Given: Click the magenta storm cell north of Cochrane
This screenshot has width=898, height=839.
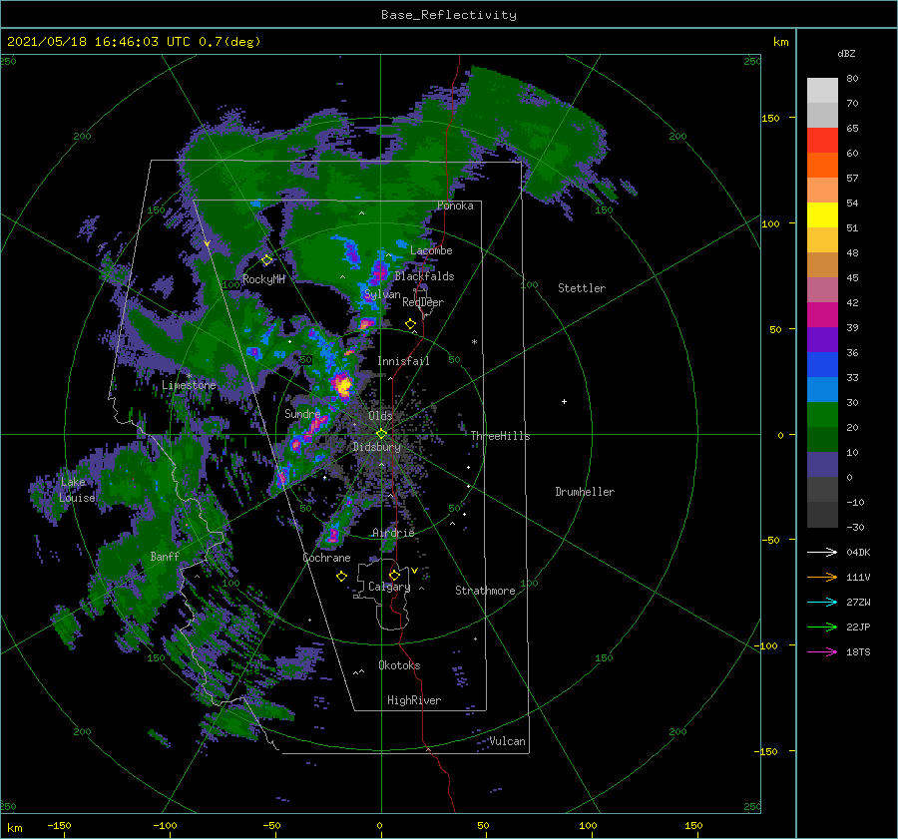Looking at the screenshot, I should coord(332,536).
